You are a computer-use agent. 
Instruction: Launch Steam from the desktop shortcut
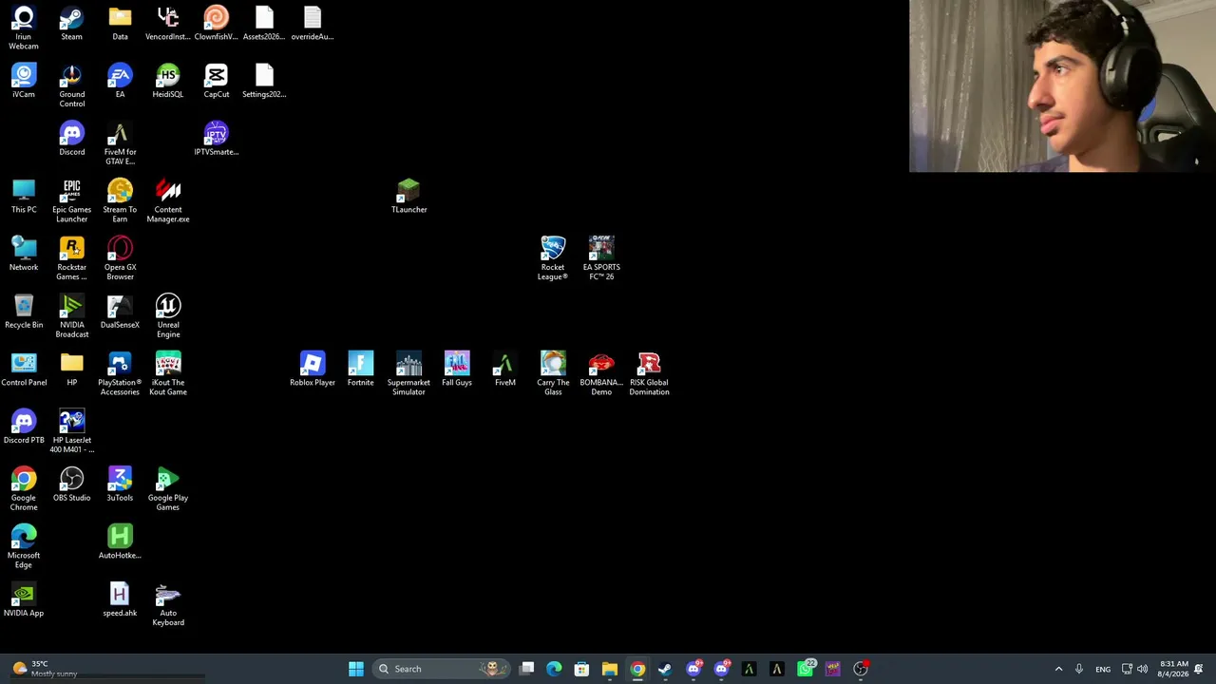coord(71,24)
